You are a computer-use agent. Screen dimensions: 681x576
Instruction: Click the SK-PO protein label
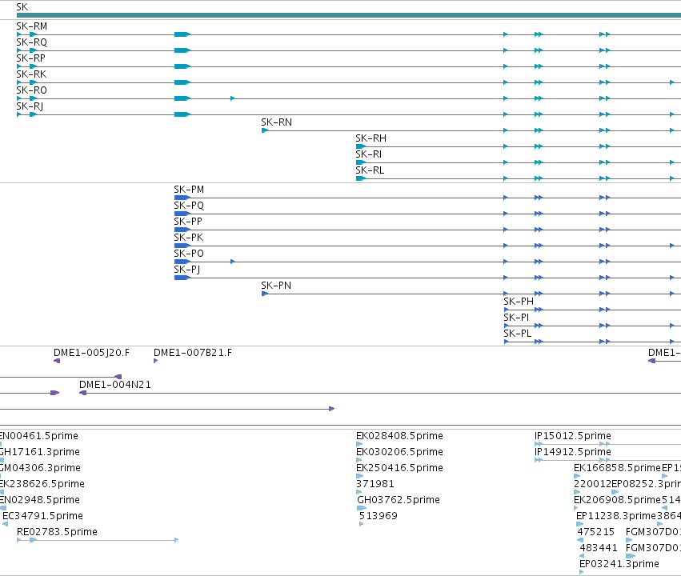click(189, 254)
